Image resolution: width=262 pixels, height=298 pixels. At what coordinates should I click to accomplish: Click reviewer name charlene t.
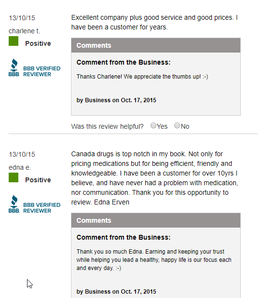click(24, 31)
